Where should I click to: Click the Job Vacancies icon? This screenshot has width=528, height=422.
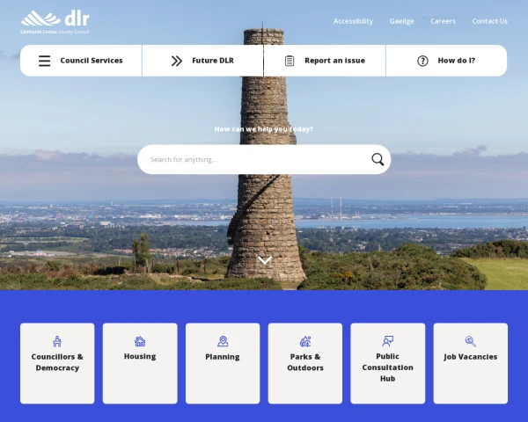(470, 341)
